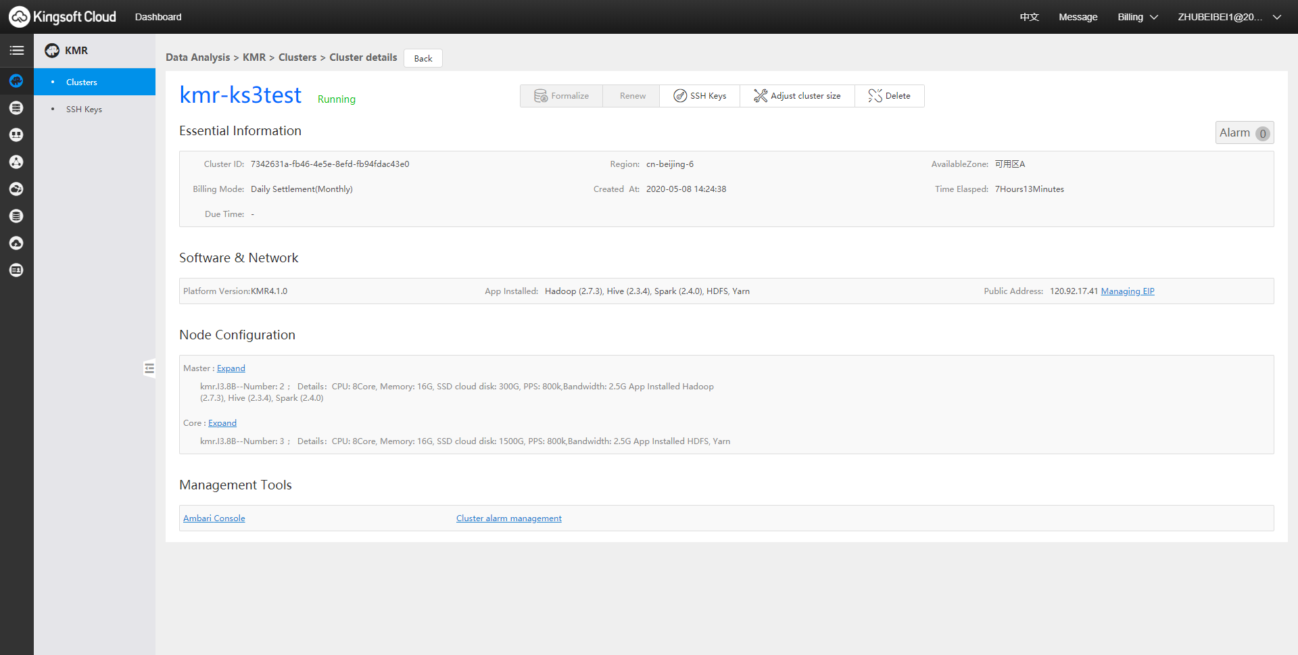Open the ZHUBEIBEI1 account dropdown
Image resolution: width=1298 pixels, height=655 pixels.
[1229, 17]
